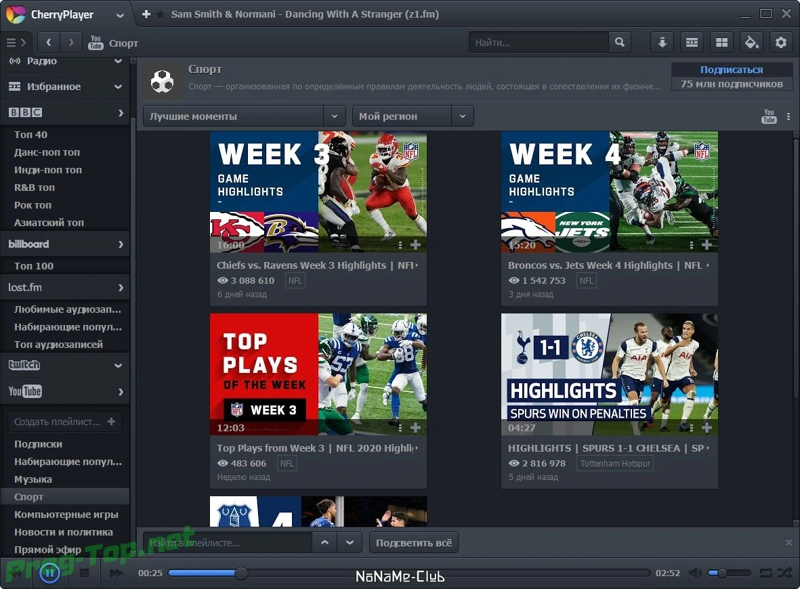This screenshot has width=800, height=589.
Task: Select Топ 40 in the sidebar
Action: pos(30,135)
